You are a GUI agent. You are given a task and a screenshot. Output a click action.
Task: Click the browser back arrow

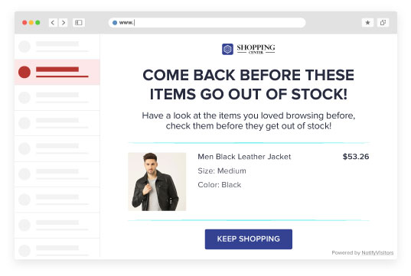53,23
